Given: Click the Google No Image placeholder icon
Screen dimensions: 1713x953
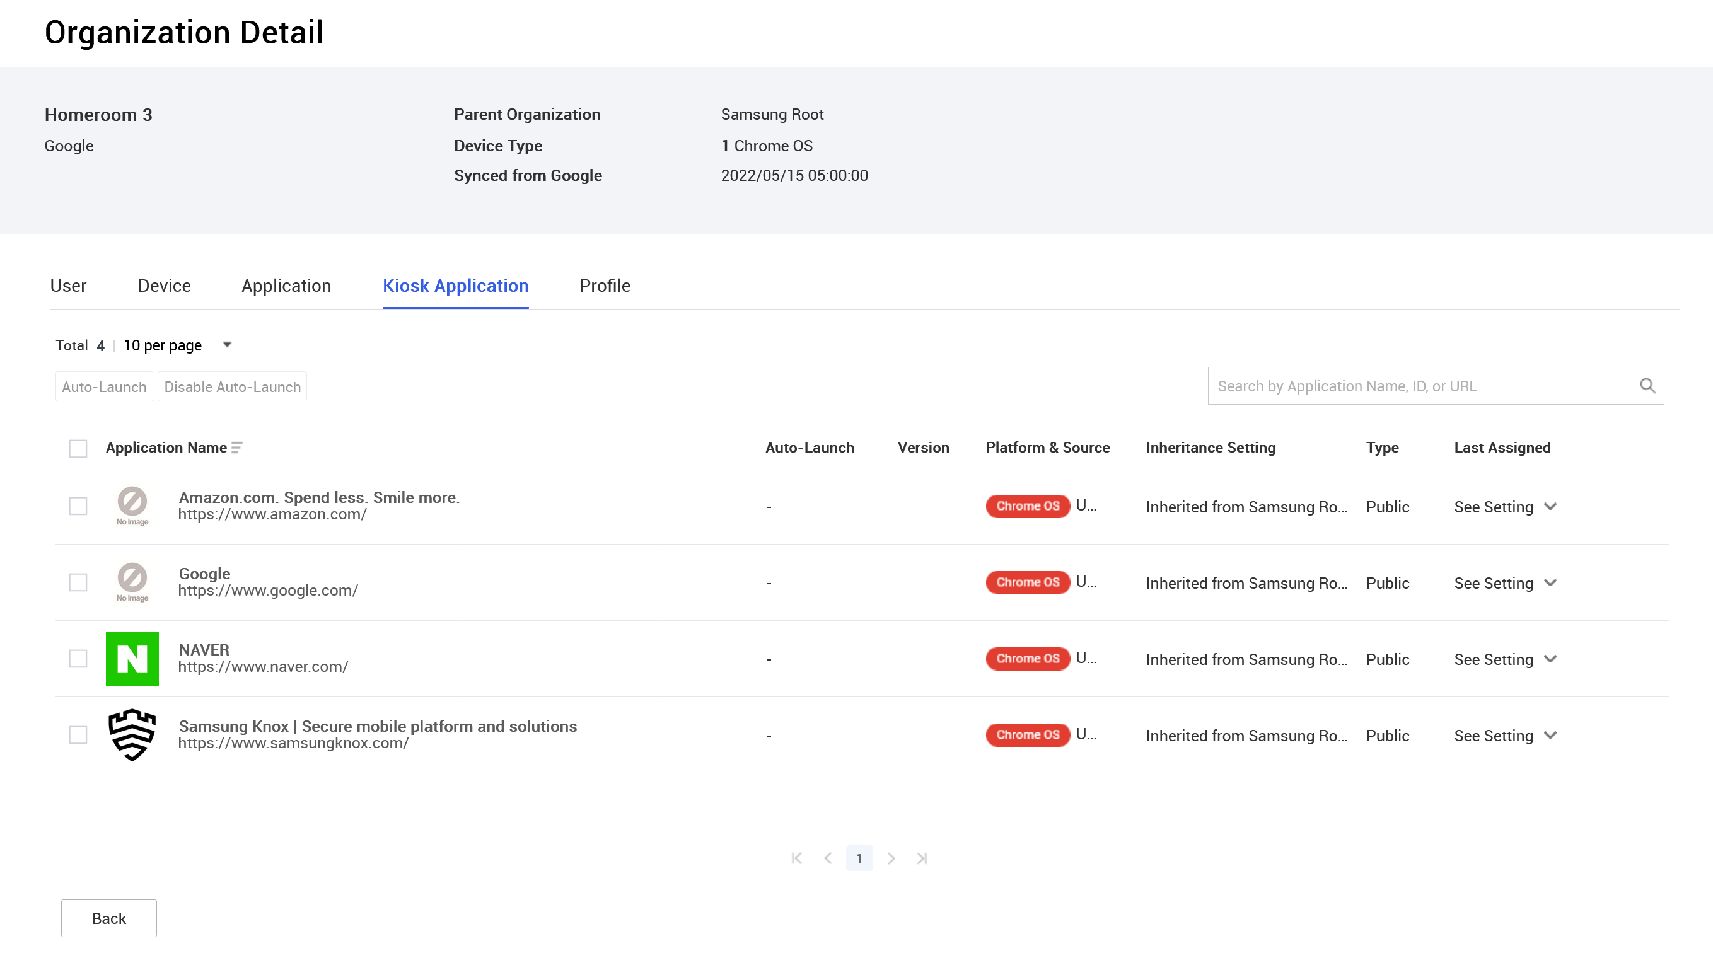Looking at the screenshot, I should 131,582.
